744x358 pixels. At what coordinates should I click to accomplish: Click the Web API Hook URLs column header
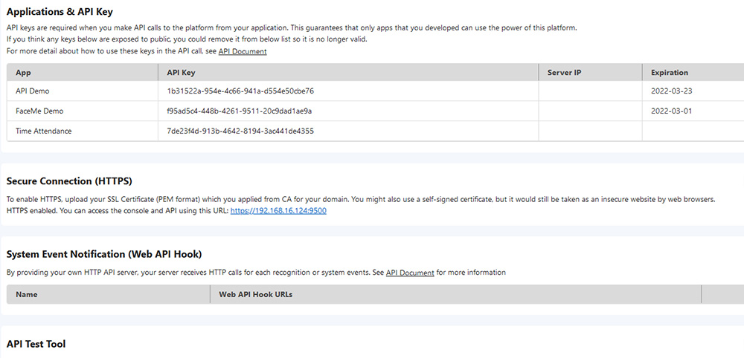[255, 294]
